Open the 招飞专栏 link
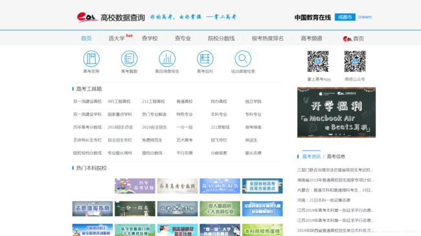Viewport: 421px width, 236px height. (x=219, y=140)
